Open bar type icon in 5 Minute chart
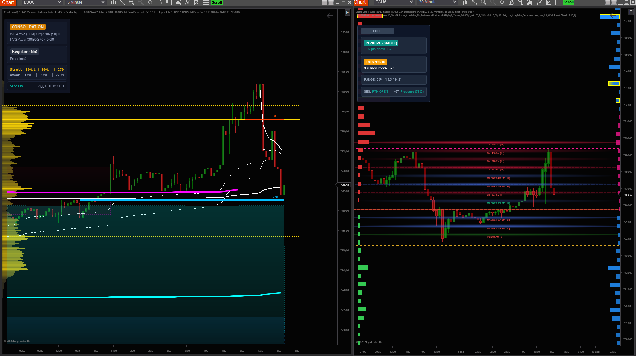636x356 pixels. click(x=113, y=2)
